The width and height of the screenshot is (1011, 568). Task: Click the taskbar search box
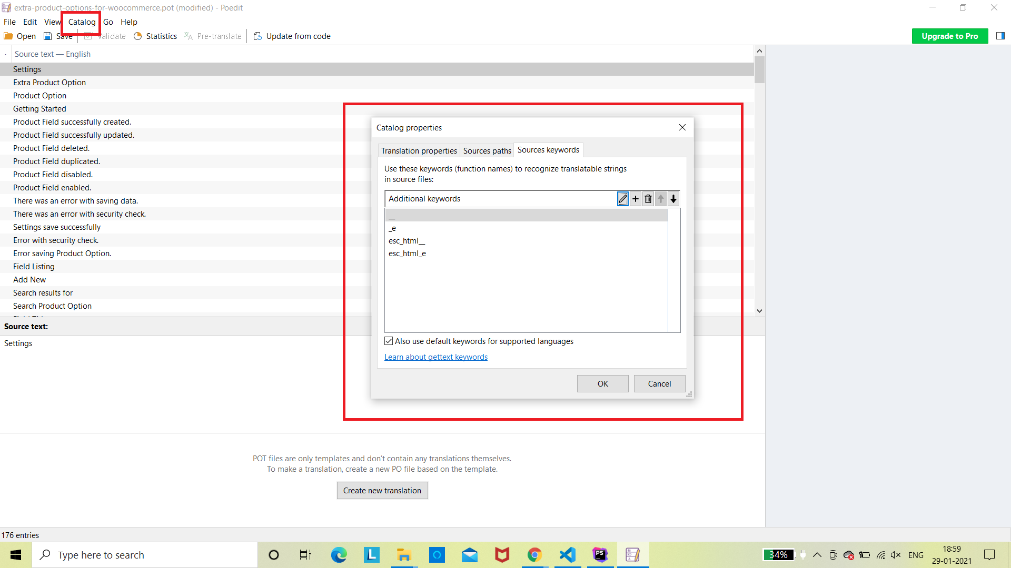coord(145,555)
